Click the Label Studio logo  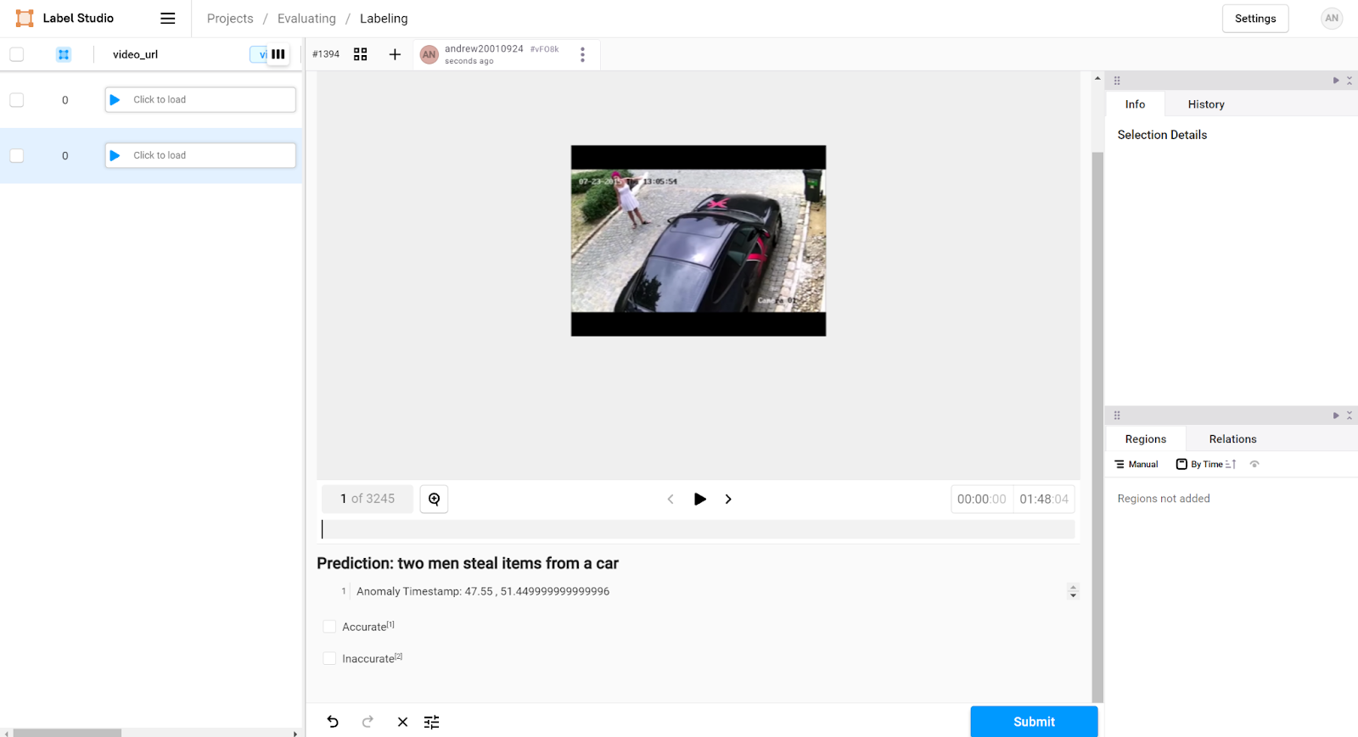65,19
